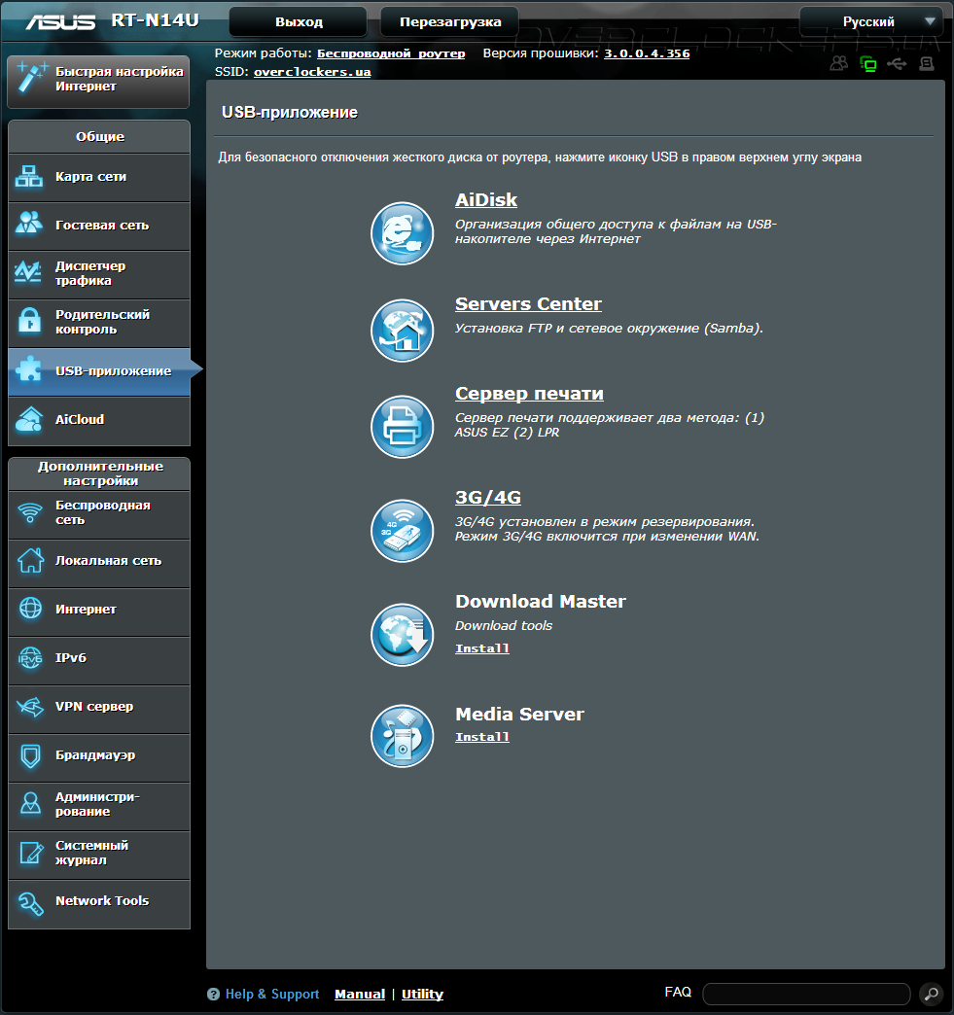Open VPN сервер settings
Viewport: 954px width, 1015px height.
99,709
